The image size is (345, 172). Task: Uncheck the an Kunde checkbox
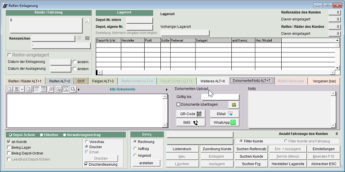click(x=9, y=142)
